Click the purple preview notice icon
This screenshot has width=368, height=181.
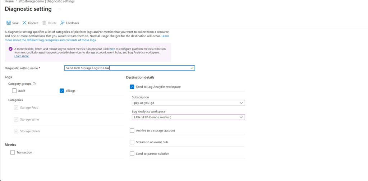pos(10,49)
